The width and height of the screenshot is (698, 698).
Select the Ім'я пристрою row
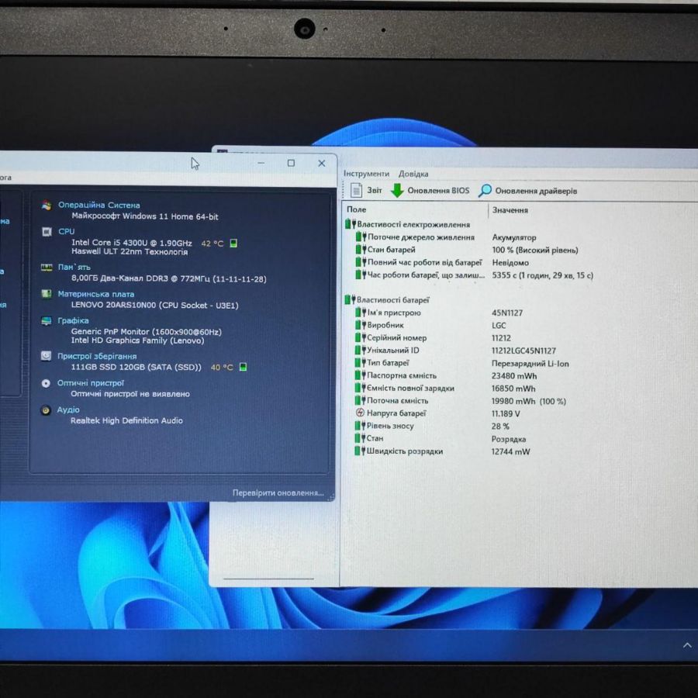[389, 313]
